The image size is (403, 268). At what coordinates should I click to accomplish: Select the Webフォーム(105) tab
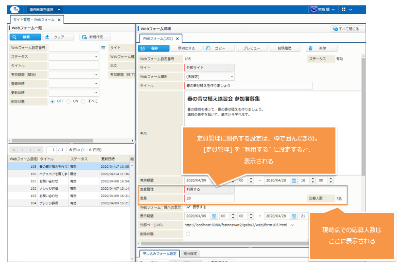point(158,38)
